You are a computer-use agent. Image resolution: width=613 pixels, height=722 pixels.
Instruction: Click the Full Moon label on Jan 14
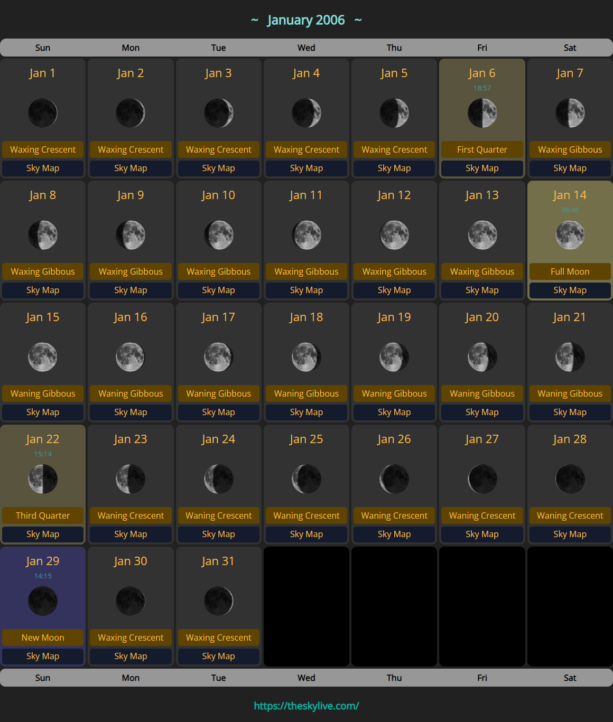[x=570, y=271]
